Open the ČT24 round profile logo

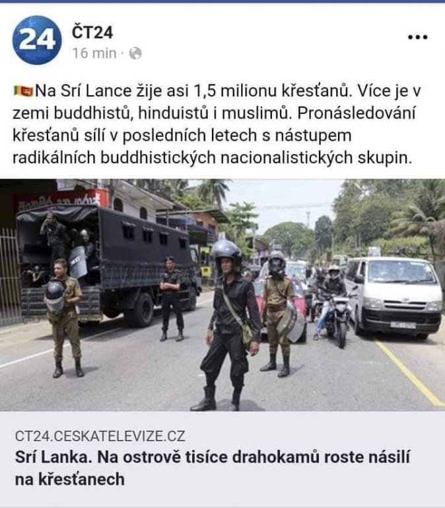[x=36, y=40]
